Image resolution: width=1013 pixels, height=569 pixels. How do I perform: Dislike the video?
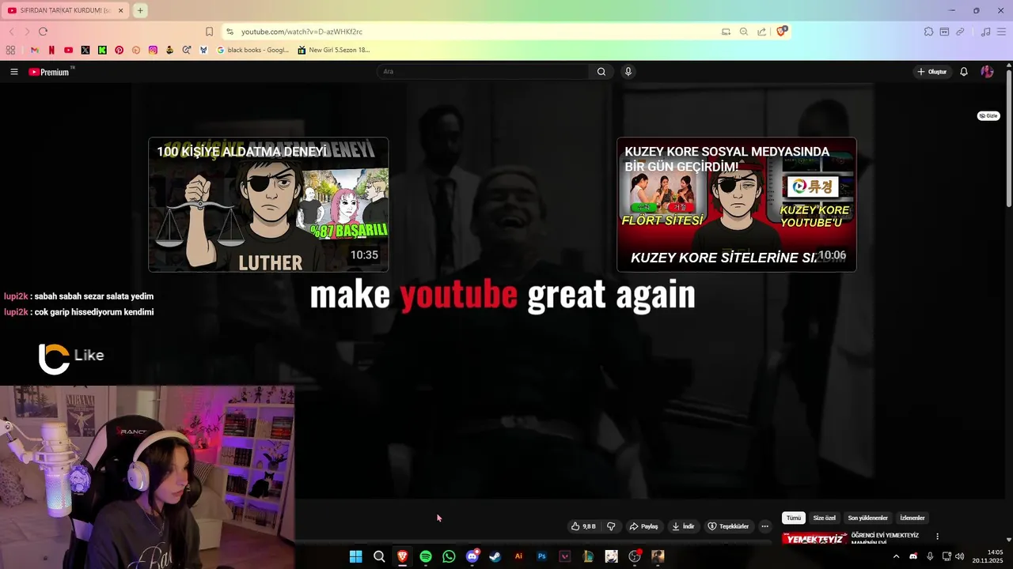[x=611, y=526]
